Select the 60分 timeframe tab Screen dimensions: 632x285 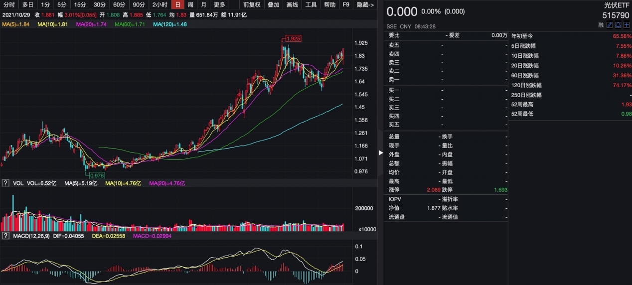point(119,4)
